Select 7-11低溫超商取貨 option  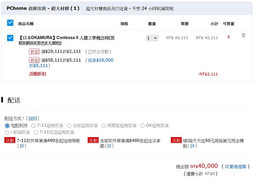36,132
